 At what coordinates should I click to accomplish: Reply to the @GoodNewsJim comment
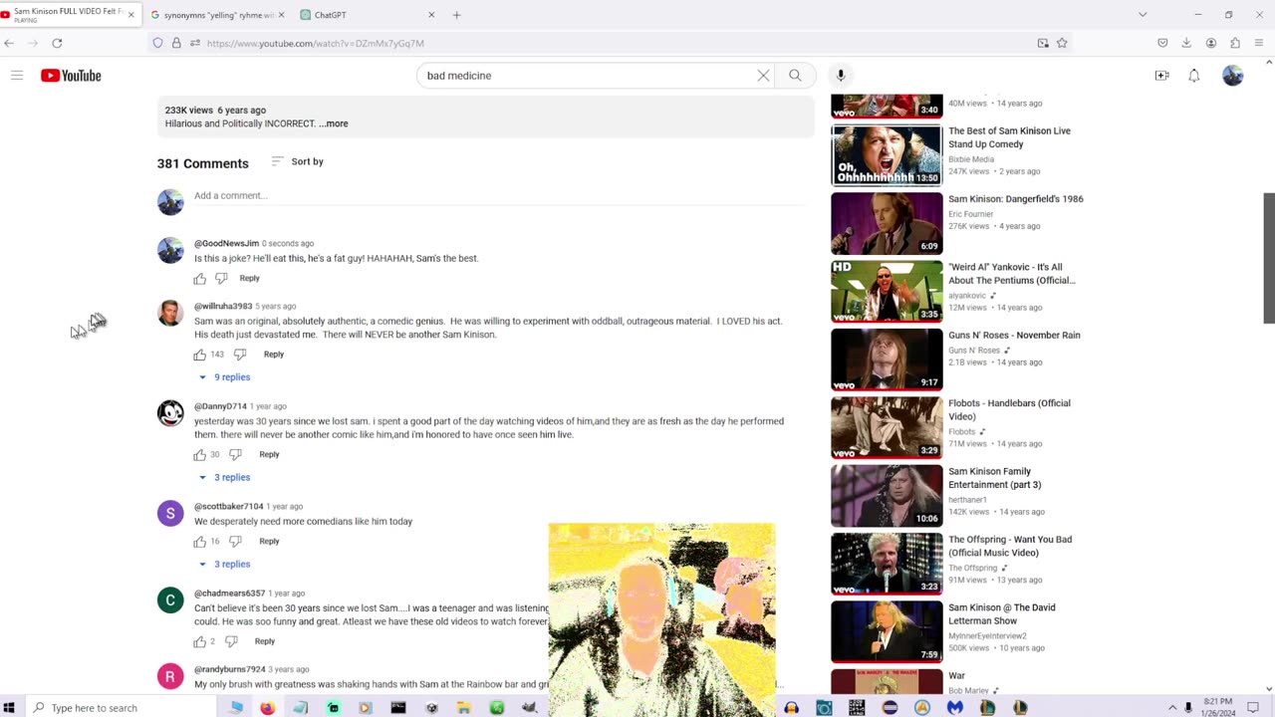249,279
